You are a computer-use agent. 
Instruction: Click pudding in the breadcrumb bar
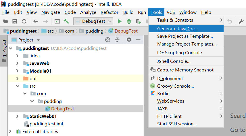[95, 31]
